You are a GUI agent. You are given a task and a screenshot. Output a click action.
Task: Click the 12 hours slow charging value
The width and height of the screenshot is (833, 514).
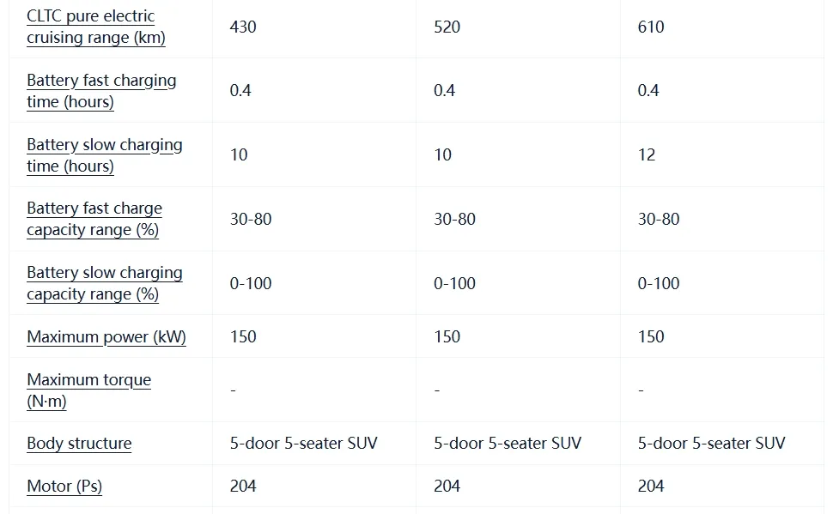(647, 155)
